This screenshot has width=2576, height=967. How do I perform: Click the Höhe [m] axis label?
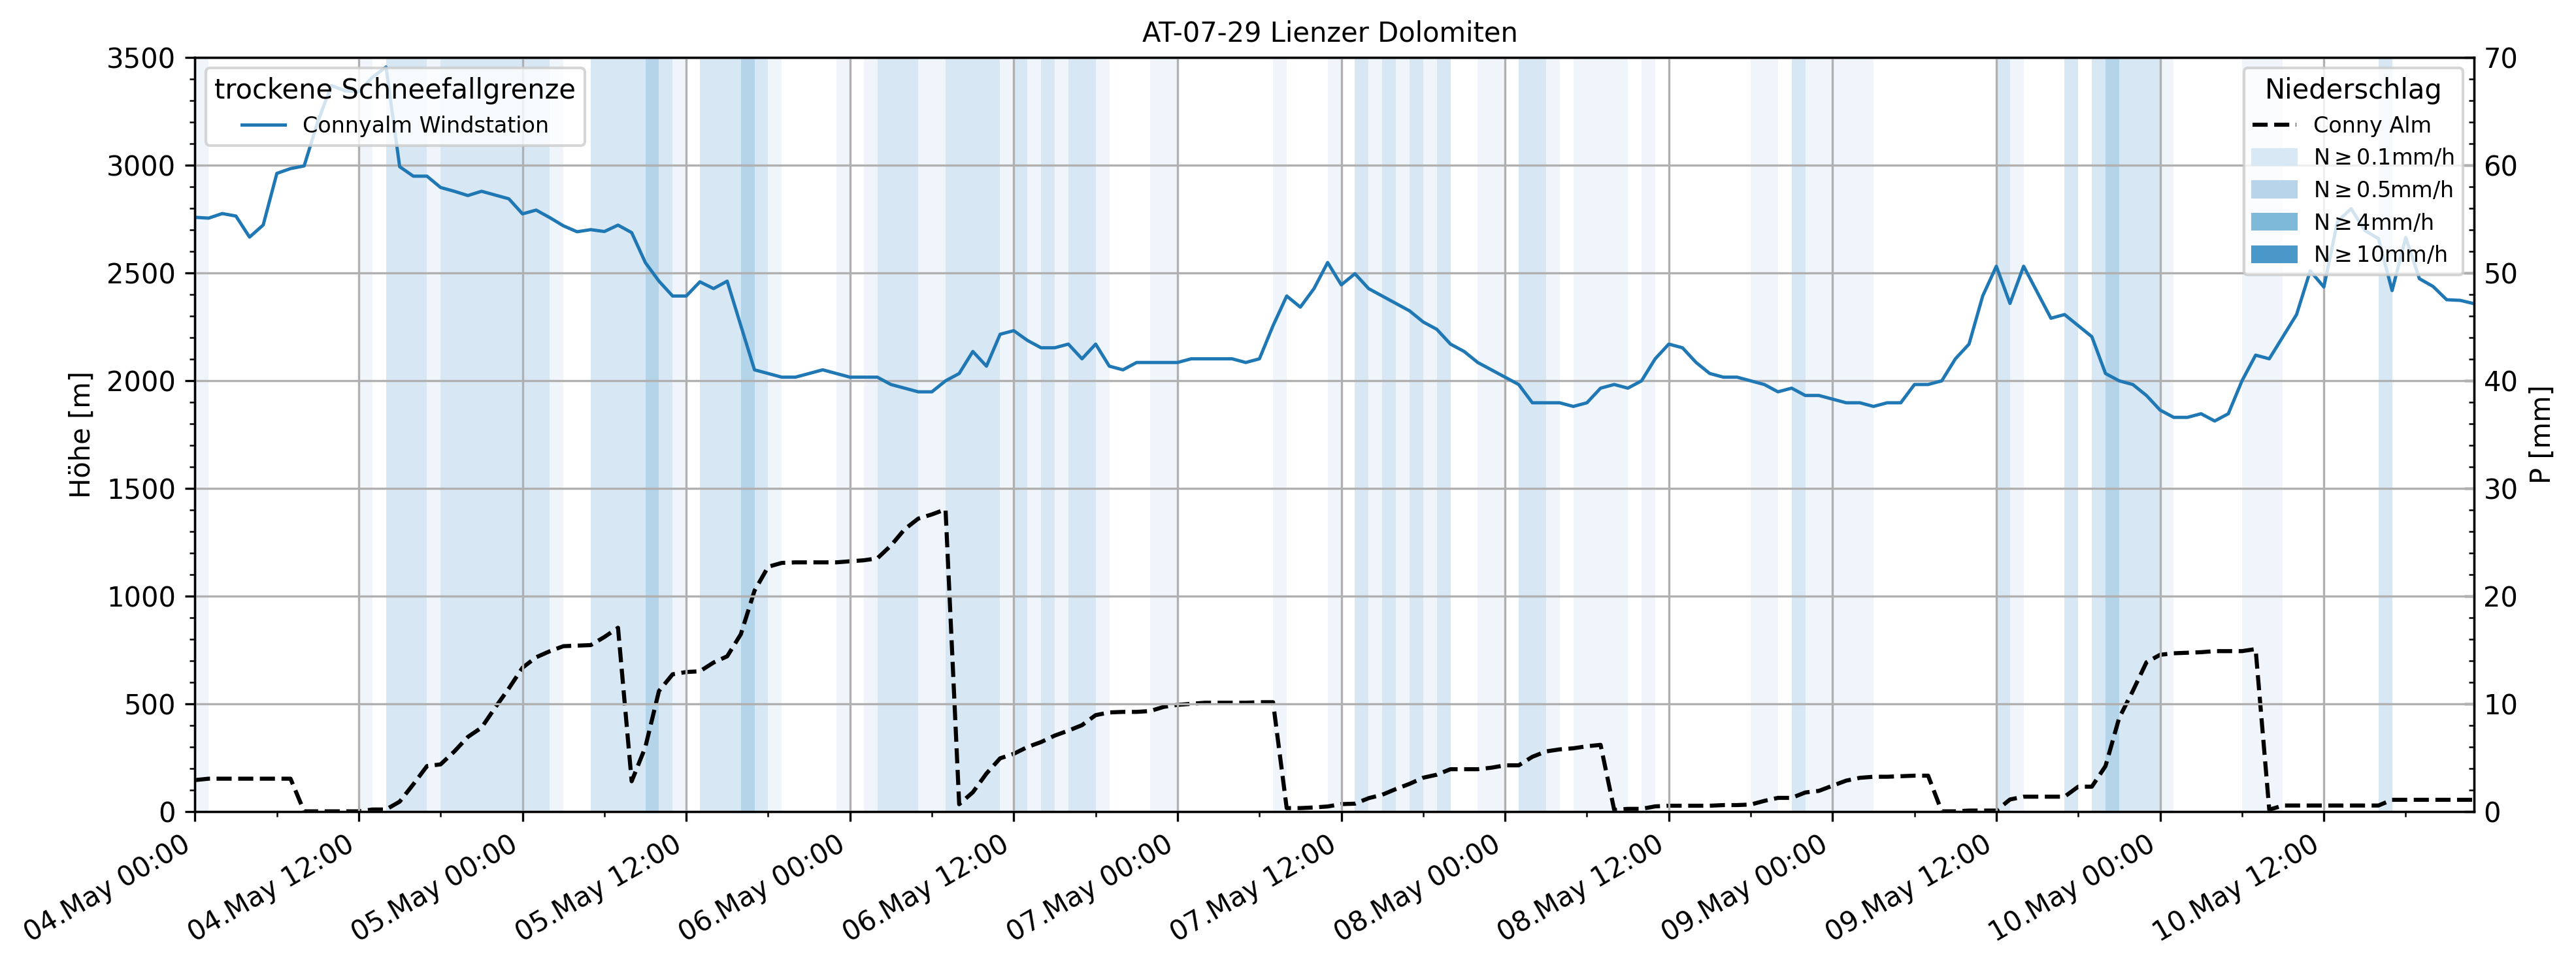point(80,435)
